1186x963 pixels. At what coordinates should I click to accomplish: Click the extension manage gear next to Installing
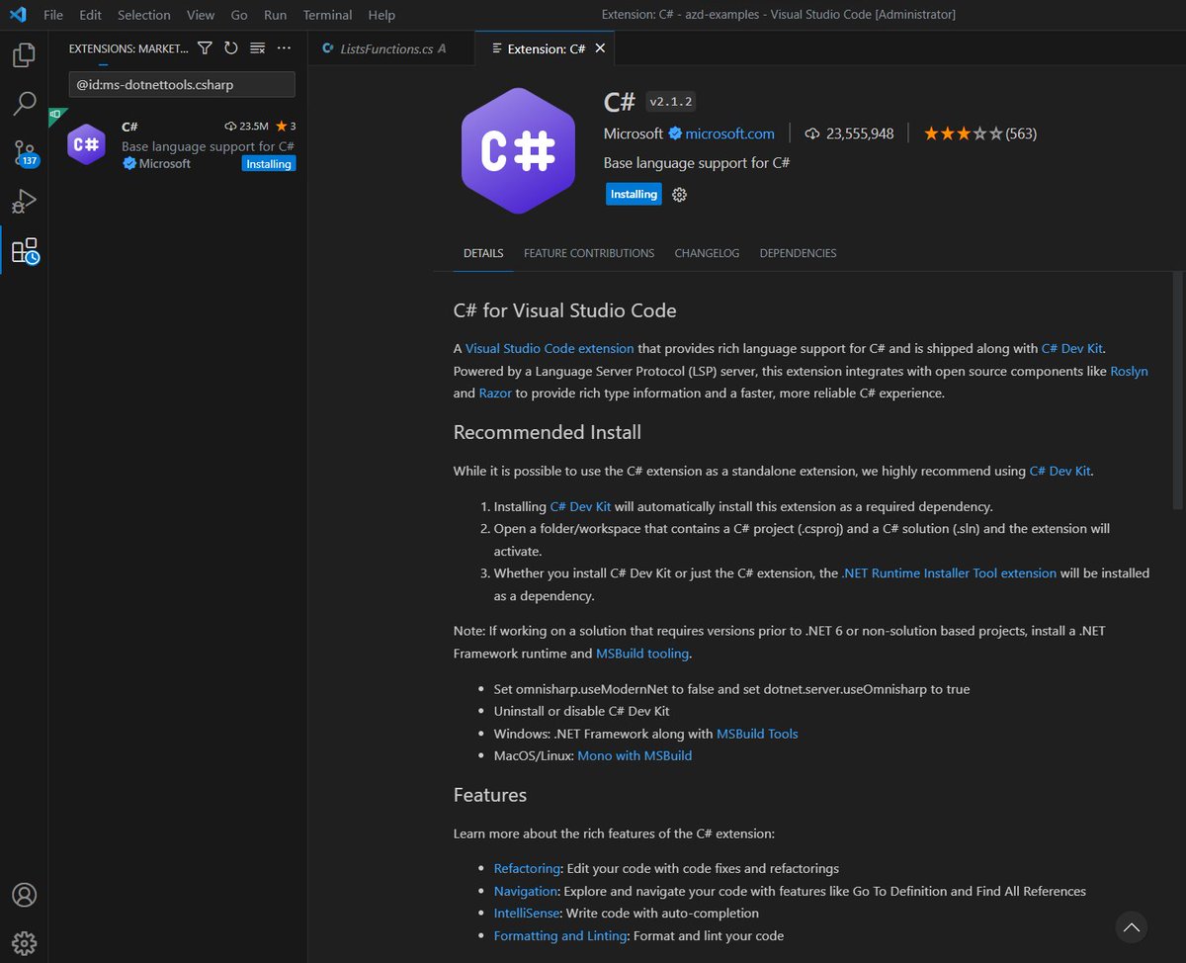679,195
